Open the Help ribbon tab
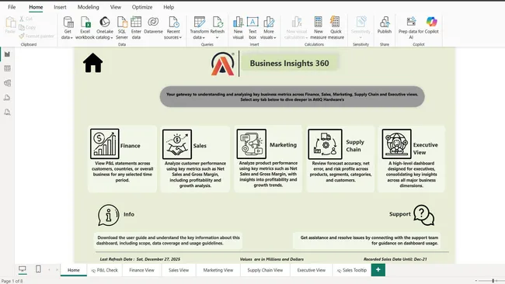505x284 pixels. tap(169, 7)
